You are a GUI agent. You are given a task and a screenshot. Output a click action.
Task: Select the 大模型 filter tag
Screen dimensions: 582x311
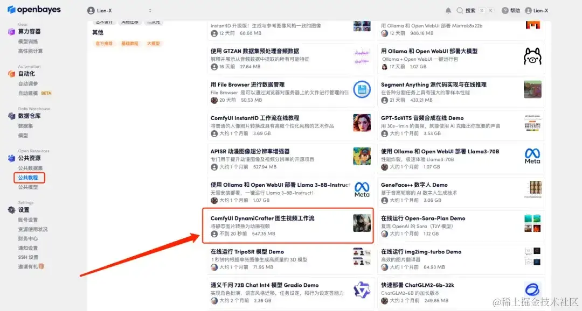pos(153,44)
